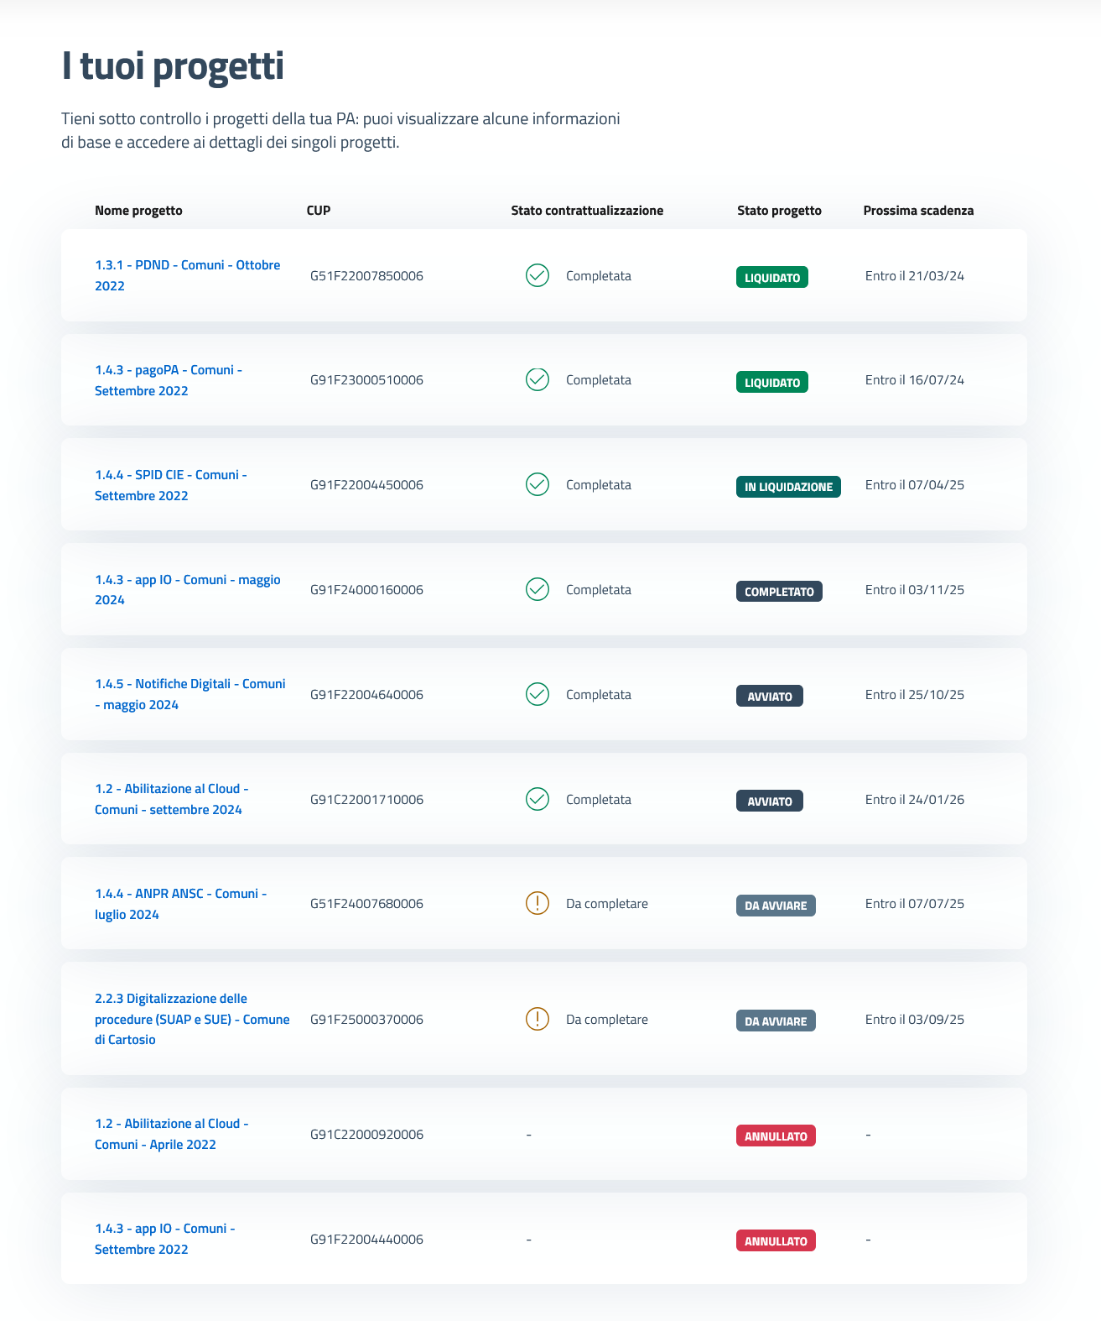
Task: Click the checkmark icon in SPID CIE row
Action: 537,484
